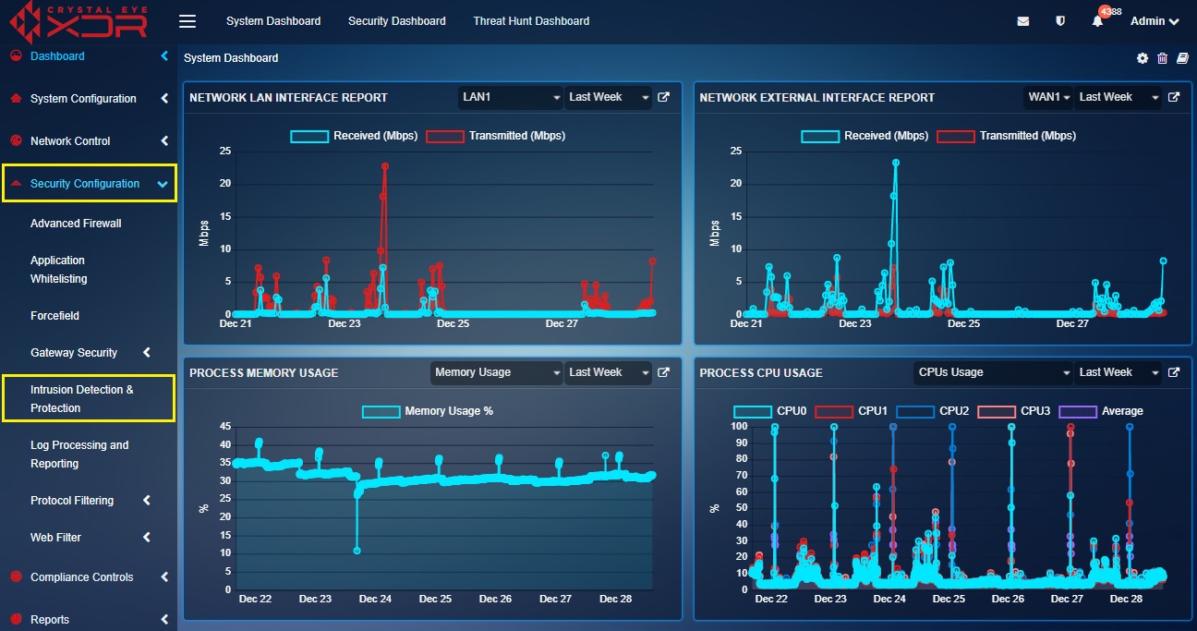Open Forcefield menu item
Image resolution: width=1197 pixels, height=631 pixels.
pos(54,316)
